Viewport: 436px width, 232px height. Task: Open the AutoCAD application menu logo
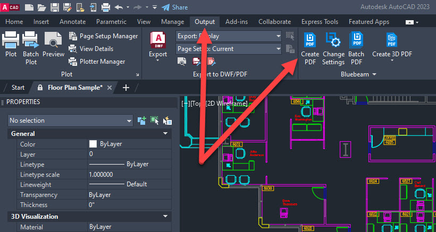pos(10,7)
